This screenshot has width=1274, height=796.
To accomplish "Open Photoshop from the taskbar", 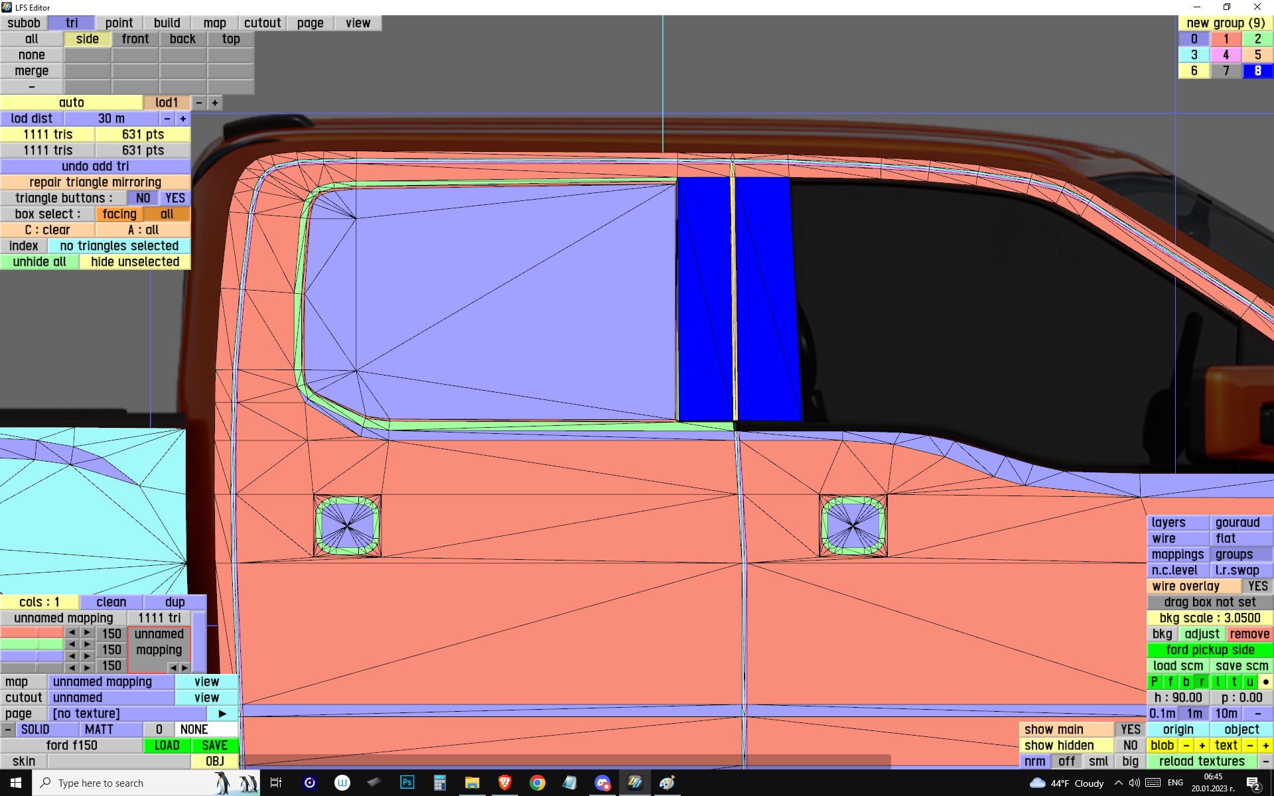I will click(407, 783).
